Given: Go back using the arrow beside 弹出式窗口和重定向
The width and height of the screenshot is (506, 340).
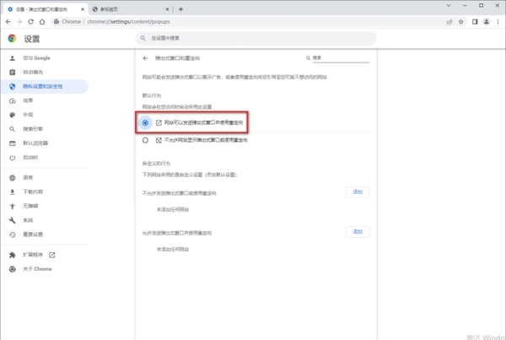Looking at the screenshot, I should click(x=145, y=58).
